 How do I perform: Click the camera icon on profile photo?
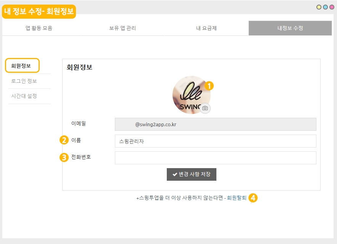[x=205, y=108]
